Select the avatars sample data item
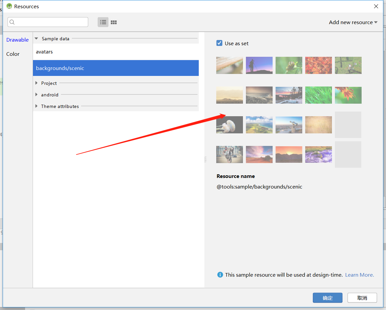 point(116,52)
